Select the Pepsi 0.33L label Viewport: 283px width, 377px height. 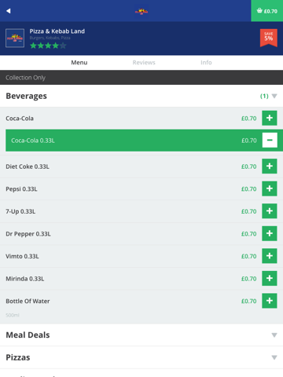[x=21, y=189]
